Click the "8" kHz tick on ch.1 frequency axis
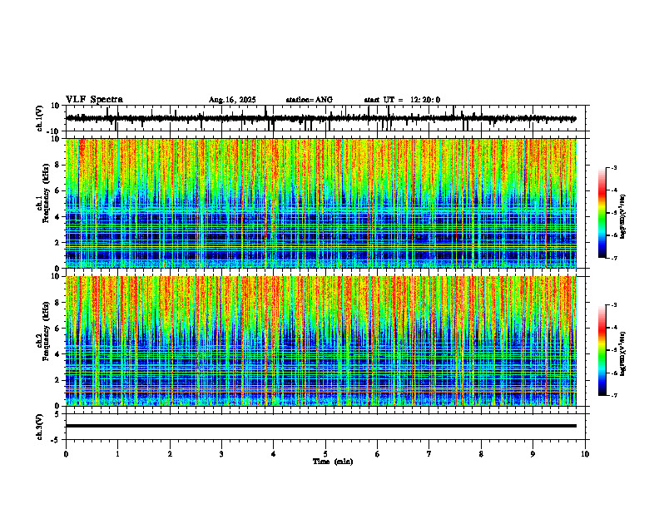This screenshot has height=509, width=659. pyautogui.click(x=59, y=165)
